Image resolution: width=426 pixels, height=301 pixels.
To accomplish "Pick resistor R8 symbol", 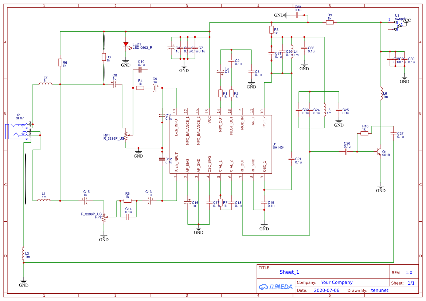I will click(271, 30).
